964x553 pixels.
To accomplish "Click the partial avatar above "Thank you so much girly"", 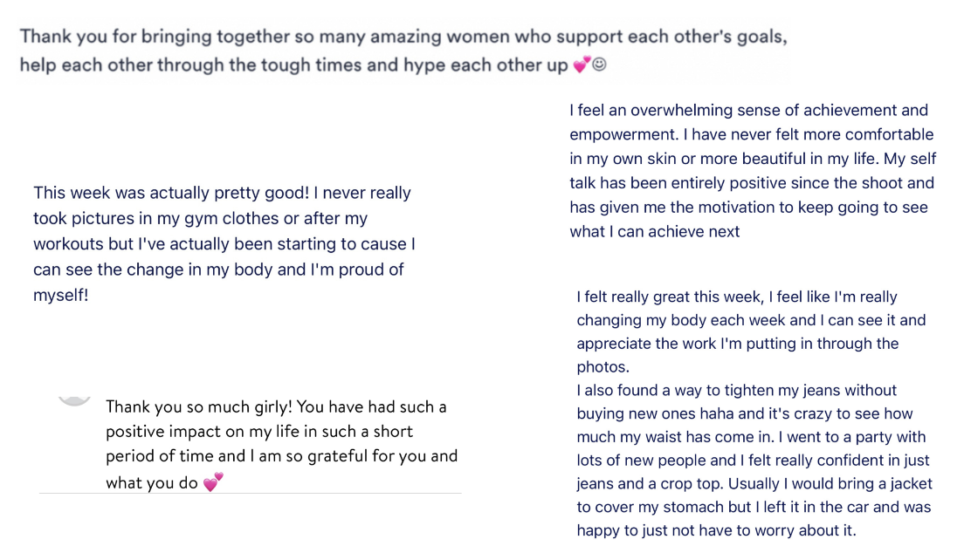I will 74,400.
